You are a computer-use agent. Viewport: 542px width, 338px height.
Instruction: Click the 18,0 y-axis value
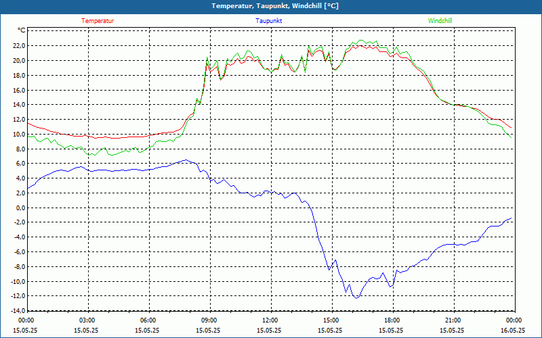(x=19, y=76)
